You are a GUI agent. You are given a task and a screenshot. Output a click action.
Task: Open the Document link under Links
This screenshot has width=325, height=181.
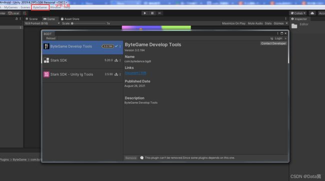(x=135, y=73)
